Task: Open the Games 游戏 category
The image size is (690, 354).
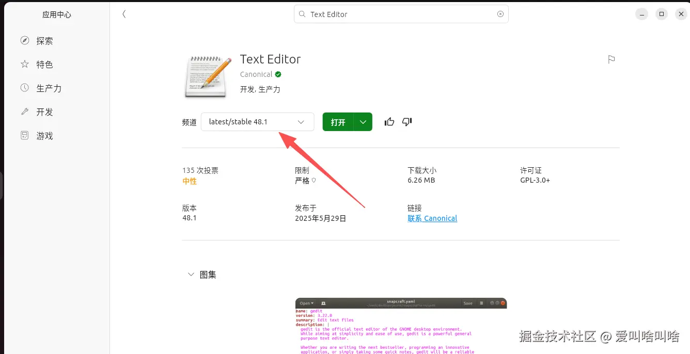Action: [57, 136]
